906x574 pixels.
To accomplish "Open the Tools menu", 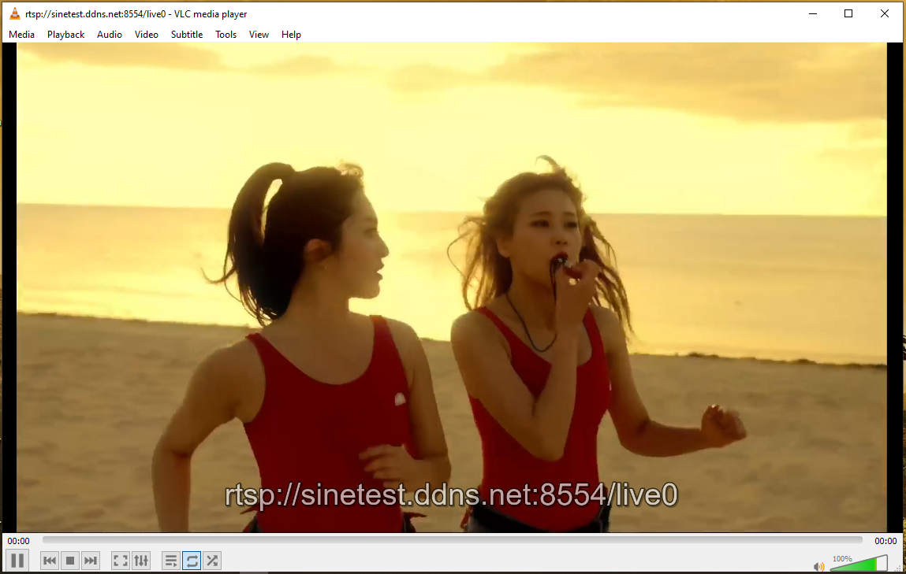I will tap(226, 35).
